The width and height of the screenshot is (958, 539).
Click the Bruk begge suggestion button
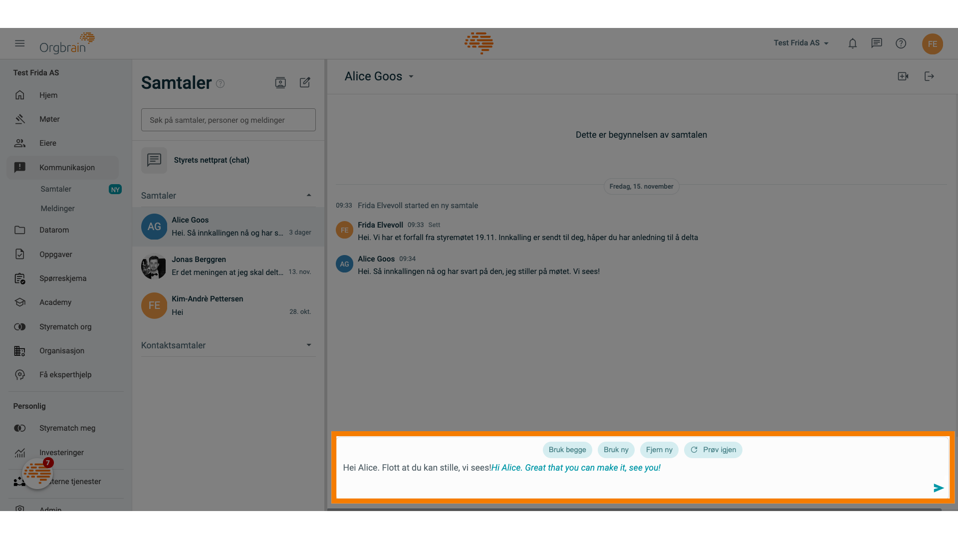pos(566,450)
